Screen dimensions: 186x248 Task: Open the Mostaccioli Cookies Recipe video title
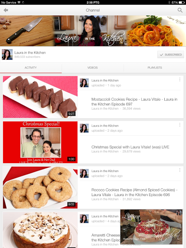click(x=134, y=102)
